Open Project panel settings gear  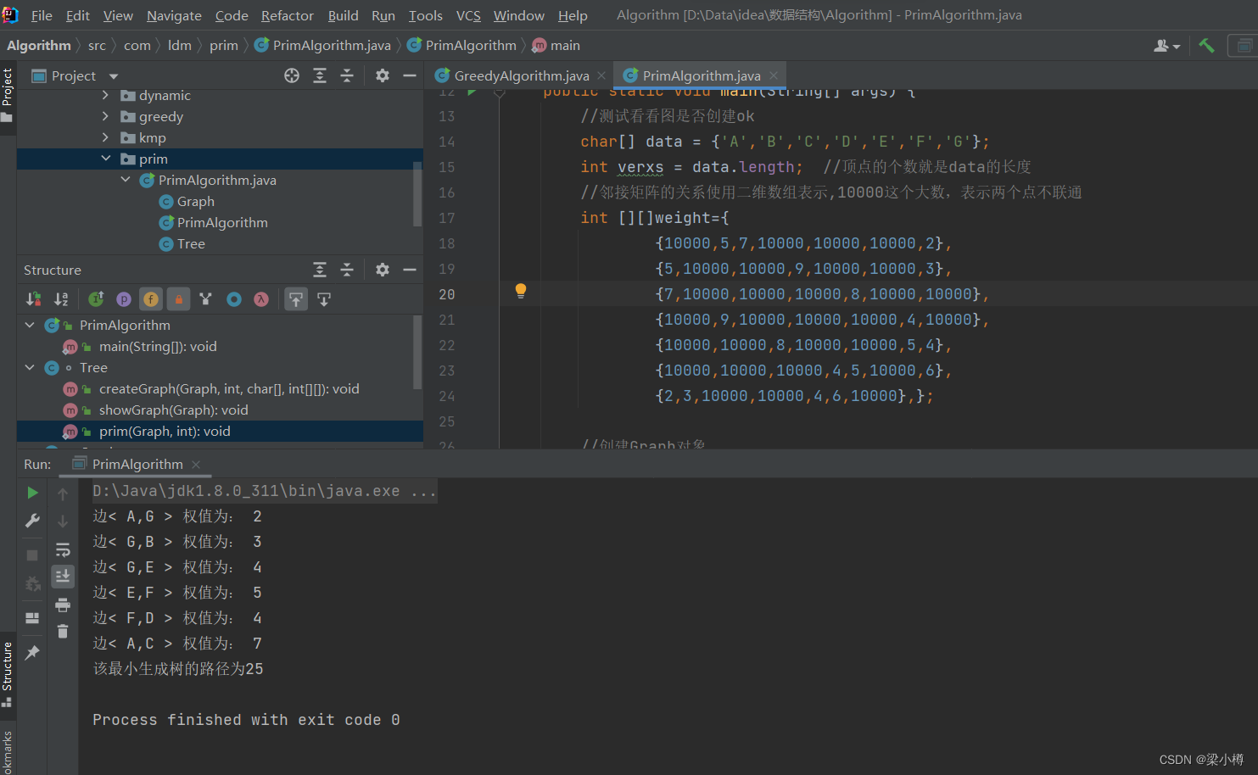383,75
